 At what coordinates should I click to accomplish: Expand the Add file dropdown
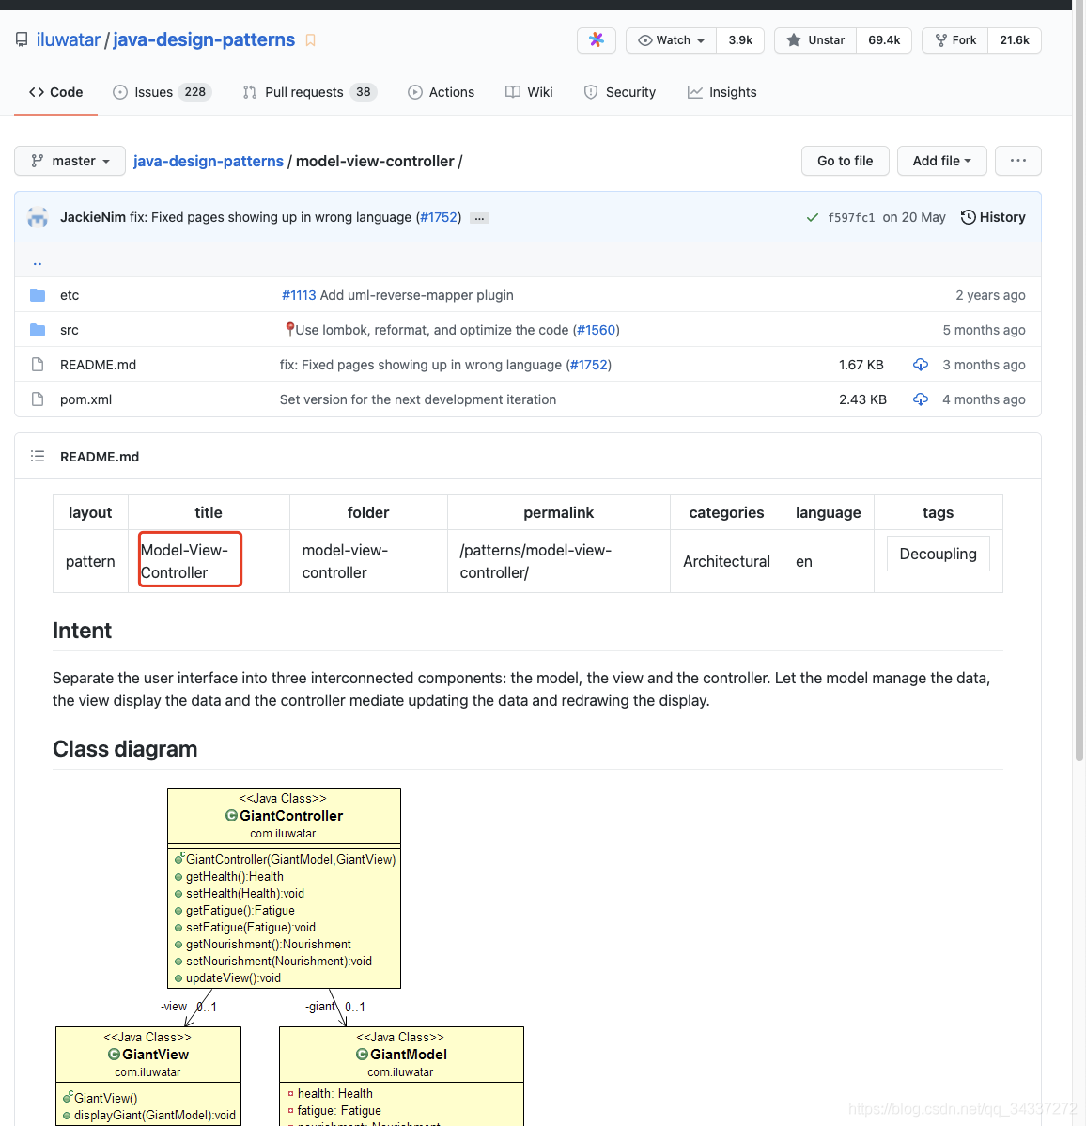pos(941,161)
